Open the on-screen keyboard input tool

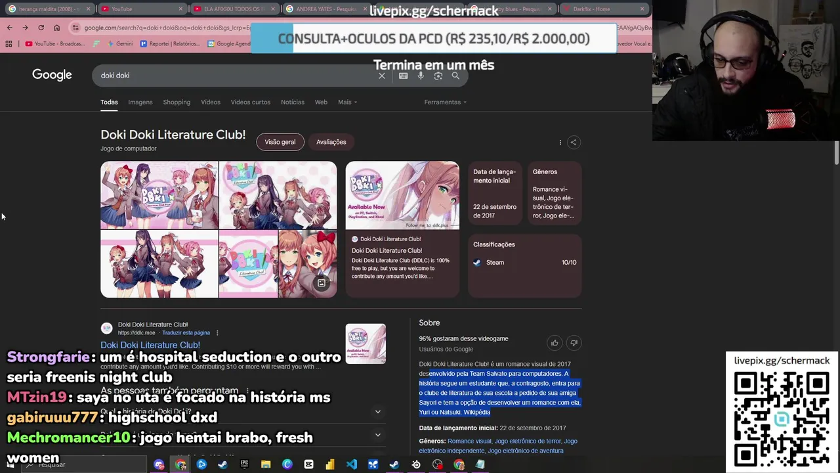pyautogui.click(x=403, y=76)
